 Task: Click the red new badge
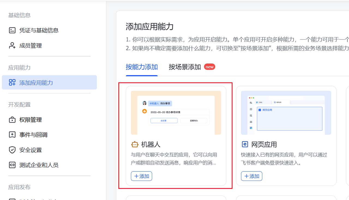pos(209,67)
